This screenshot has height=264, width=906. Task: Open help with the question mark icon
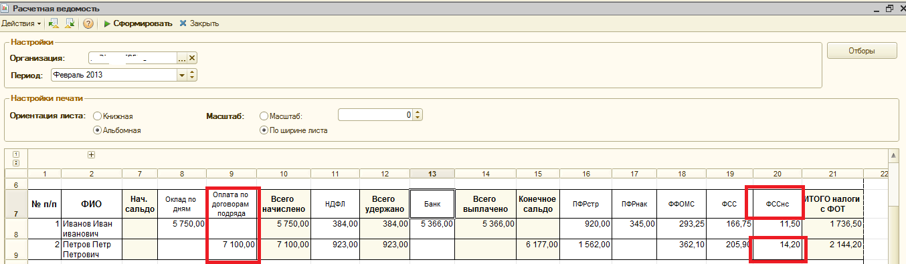tap(88, 23)
